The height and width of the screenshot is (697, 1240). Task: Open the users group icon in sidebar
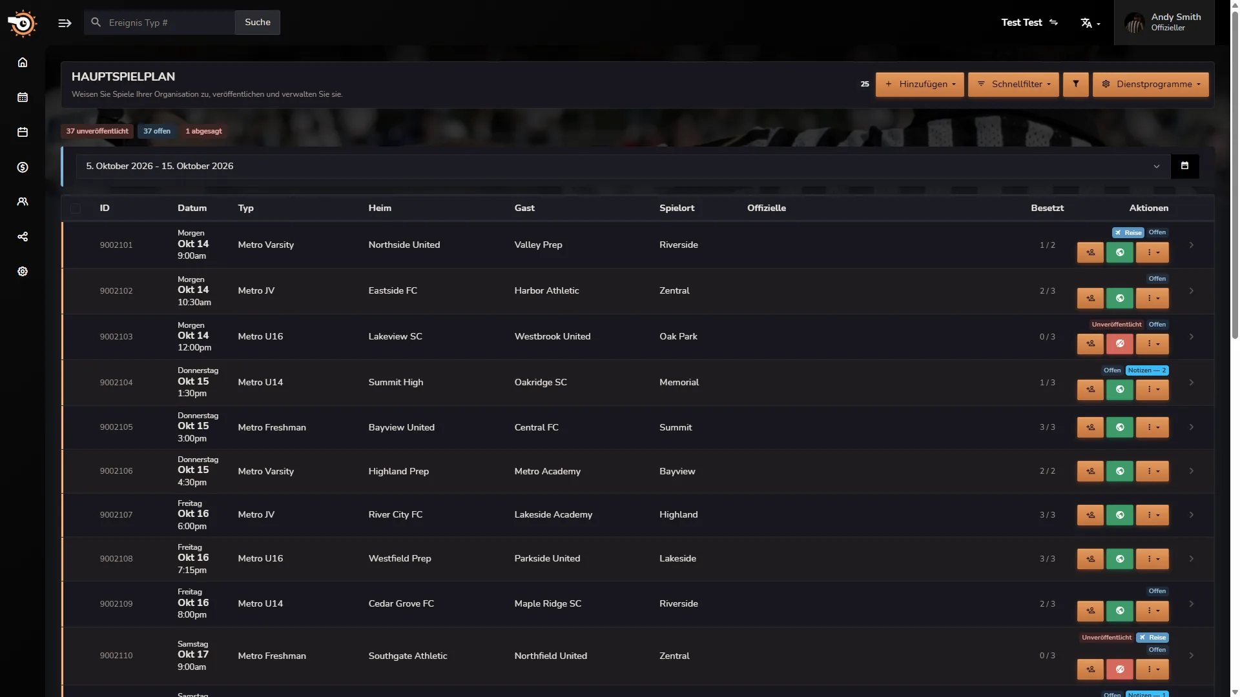tap(23, 202)
